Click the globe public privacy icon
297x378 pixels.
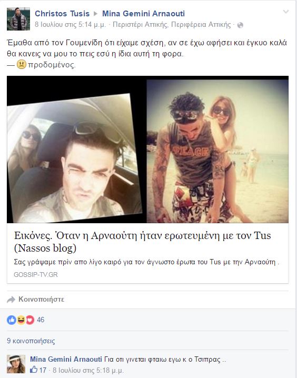pyautogui.click(x=240, y=25)
